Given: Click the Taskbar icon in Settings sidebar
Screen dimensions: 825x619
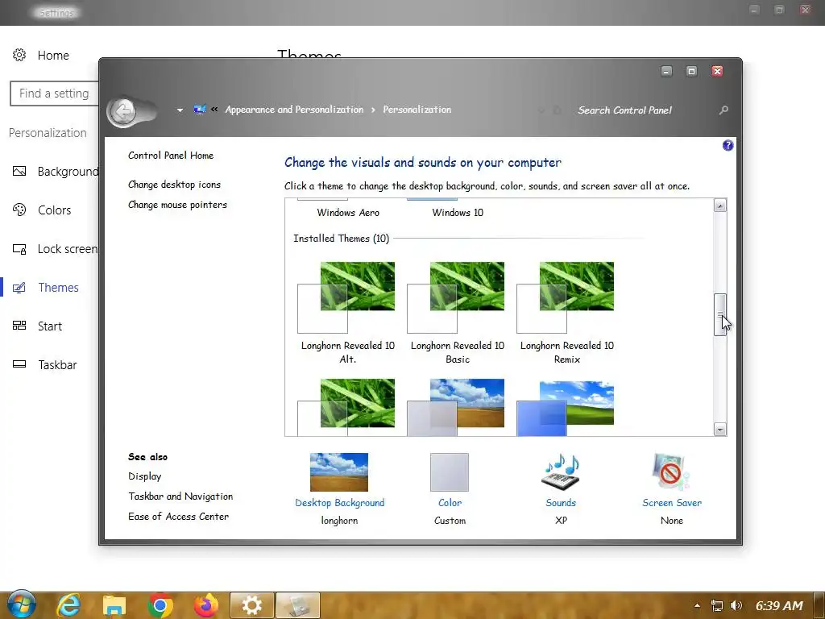Looking at the screenshot, I should tap(19, 364).
